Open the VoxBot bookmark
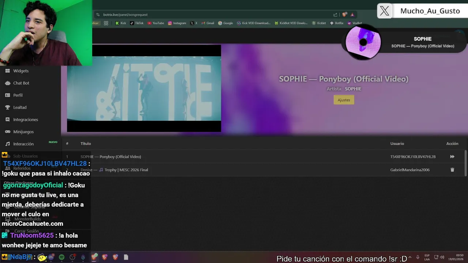 point(355,23)
